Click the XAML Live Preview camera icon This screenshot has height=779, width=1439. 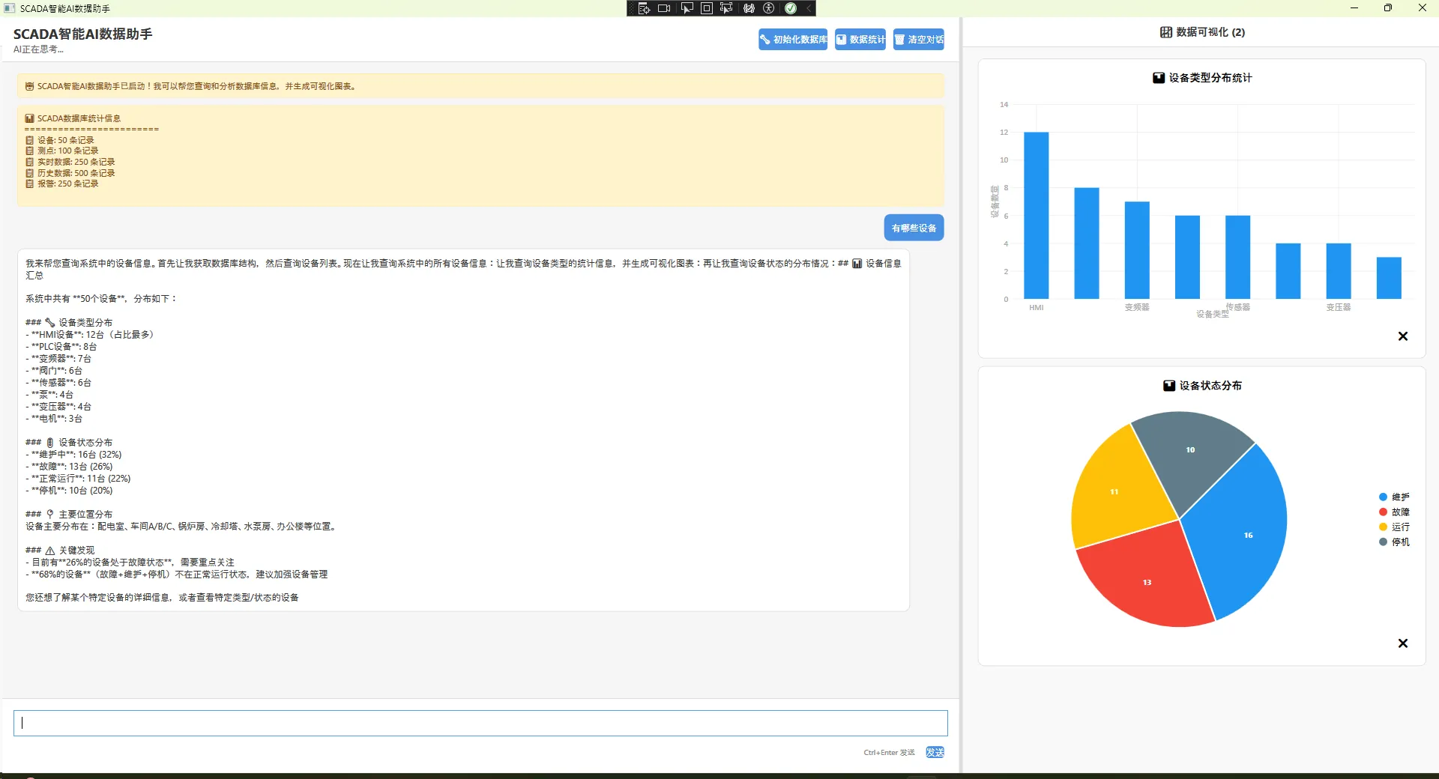point(664,8)
